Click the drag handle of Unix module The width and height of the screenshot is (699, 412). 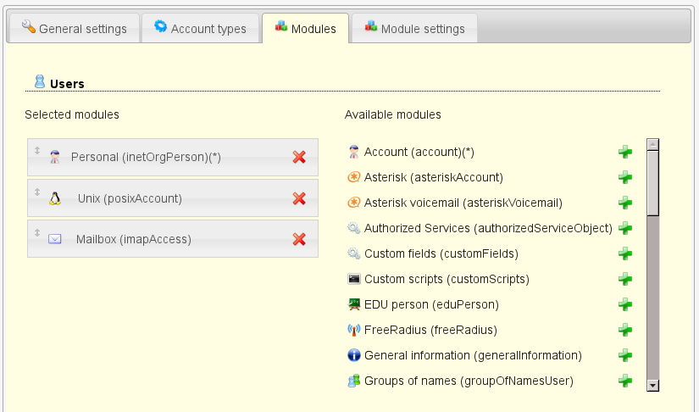pos(37,192)
